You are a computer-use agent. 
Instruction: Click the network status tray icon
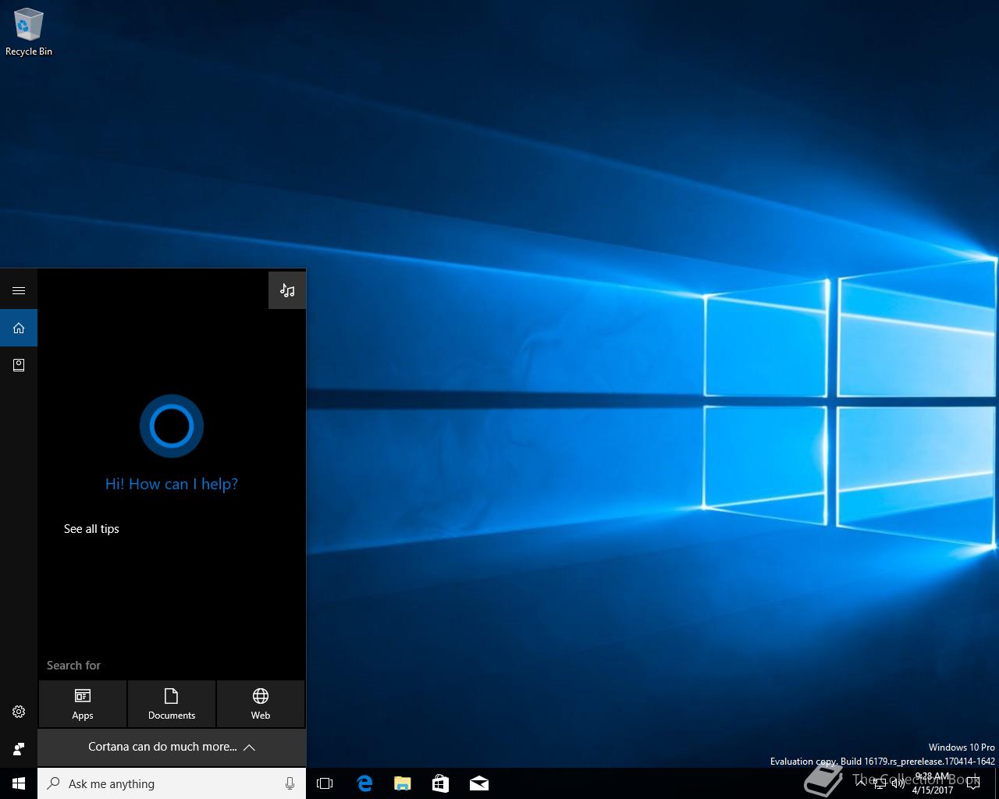pyautogui.click(x=880, y=783)
